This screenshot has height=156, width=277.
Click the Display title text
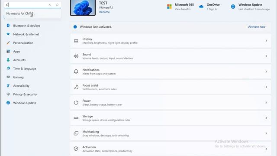[x=87, y=39]
